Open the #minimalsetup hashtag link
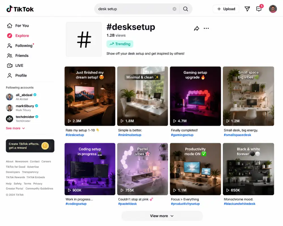The width and height of the screenshot is (283, 226). tap(130, 135)
